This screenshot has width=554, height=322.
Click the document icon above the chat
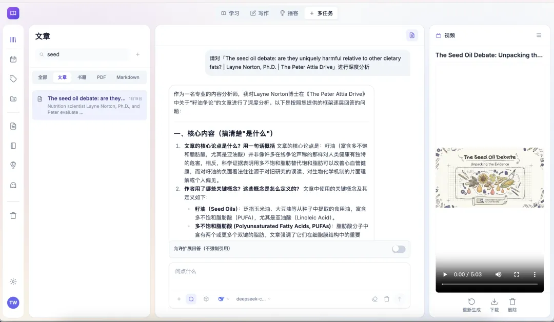click(412, 35)
